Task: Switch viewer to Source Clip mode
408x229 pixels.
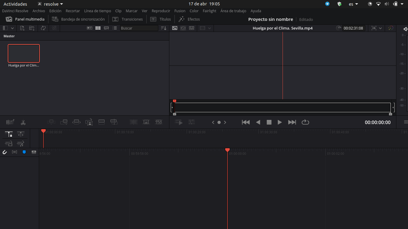Action: pos(175,28)
